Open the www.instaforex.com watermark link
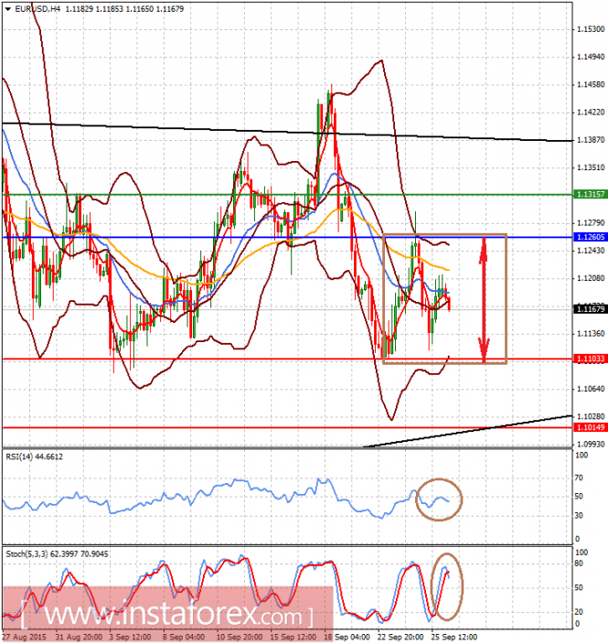The width and height of the screenshot is (608, 644). (167, 615)
